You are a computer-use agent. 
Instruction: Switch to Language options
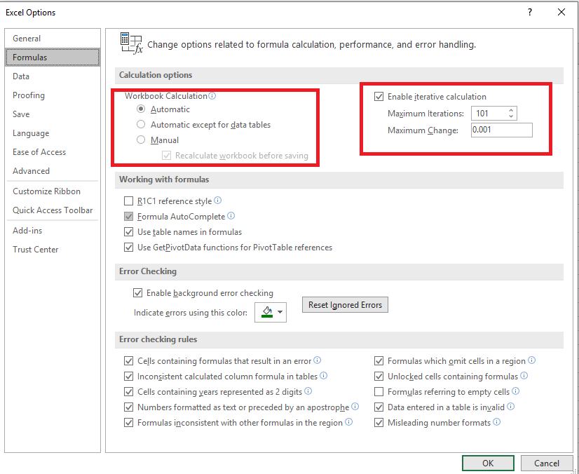coord(53,133)
